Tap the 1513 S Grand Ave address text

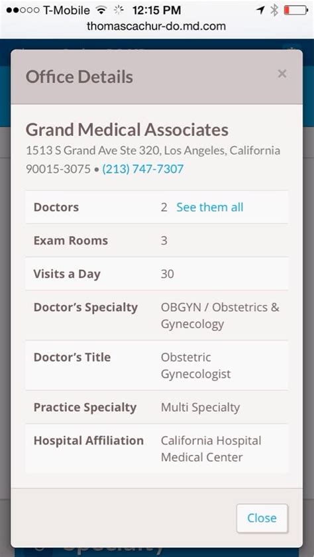pos(153,160)
